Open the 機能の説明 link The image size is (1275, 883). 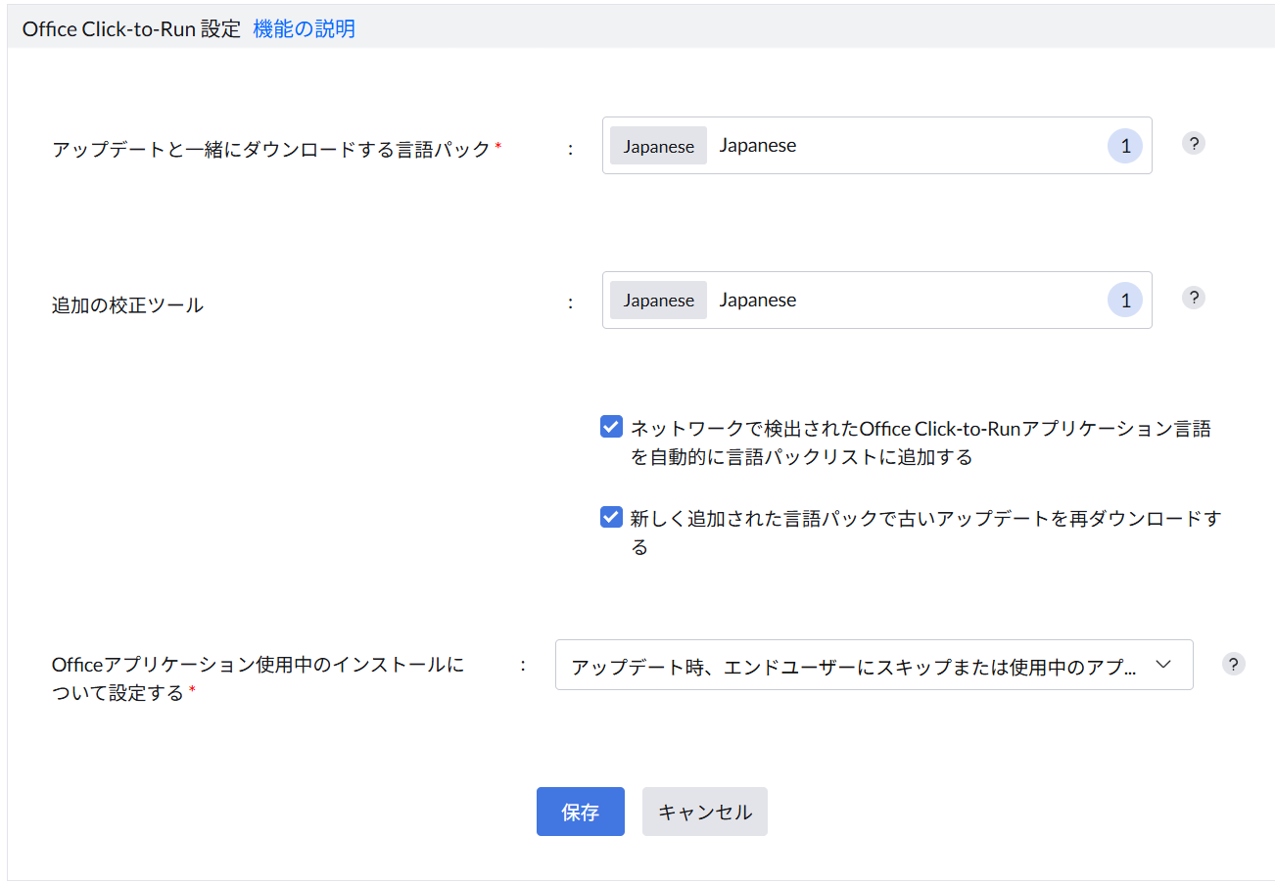(304, 29)
